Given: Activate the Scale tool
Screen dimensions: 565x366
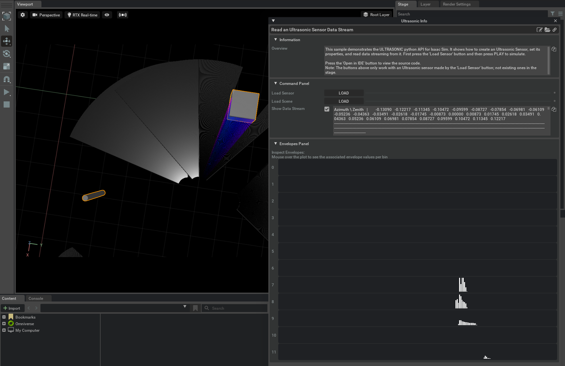Looking at the screenshot, I should point(7,66).
